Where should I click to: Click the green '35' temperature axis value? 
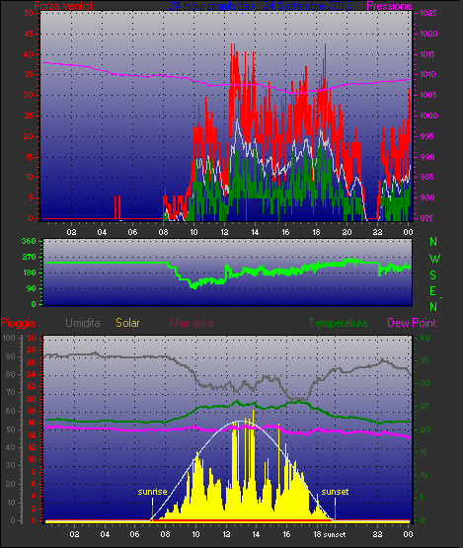(424, 360)
